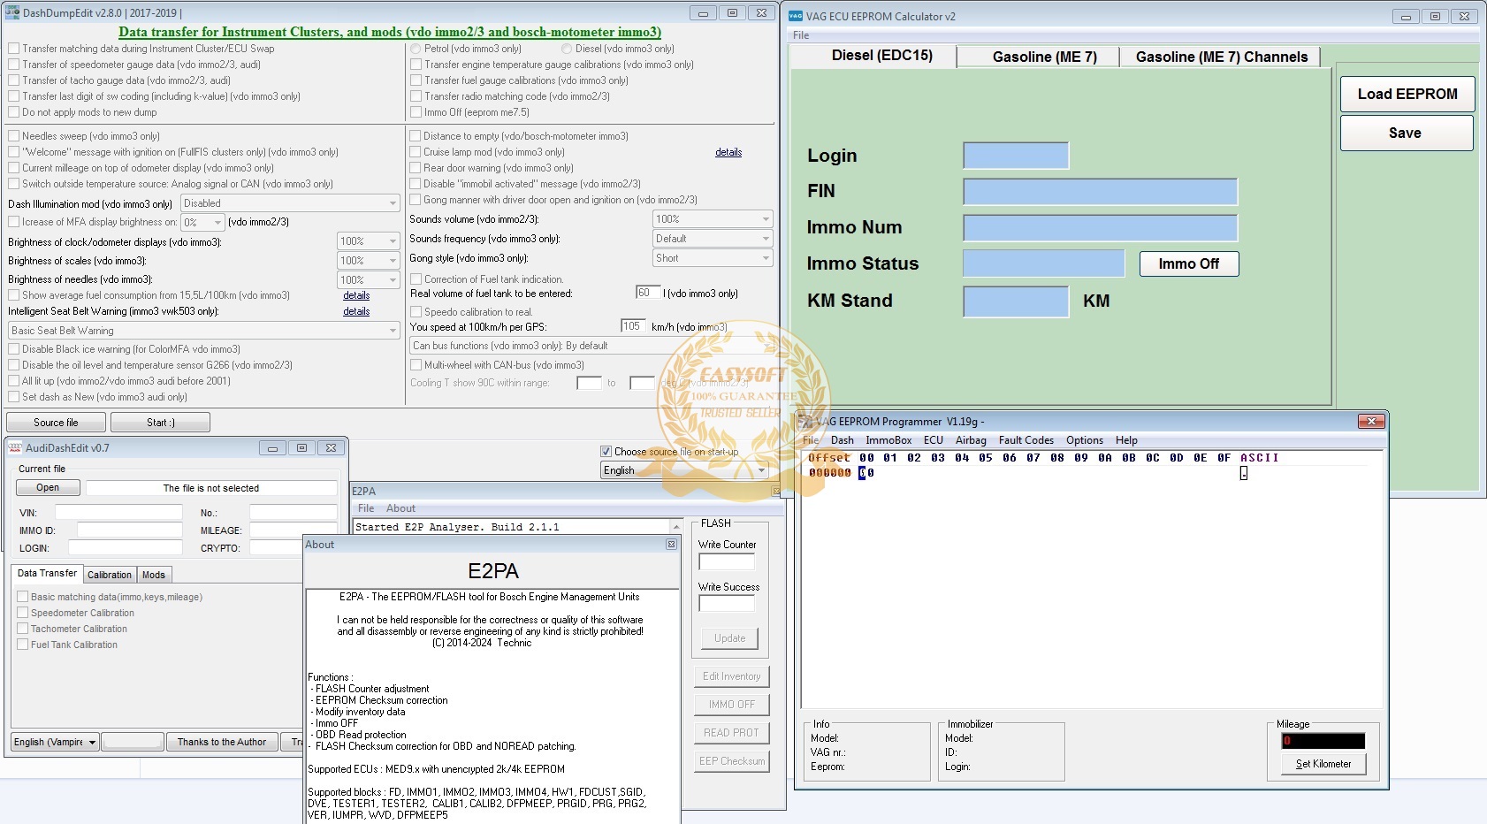The height and width of the screenshot is (824, 1487).
Task: Close the E2PA About dialog
Action: coord(671,545)
